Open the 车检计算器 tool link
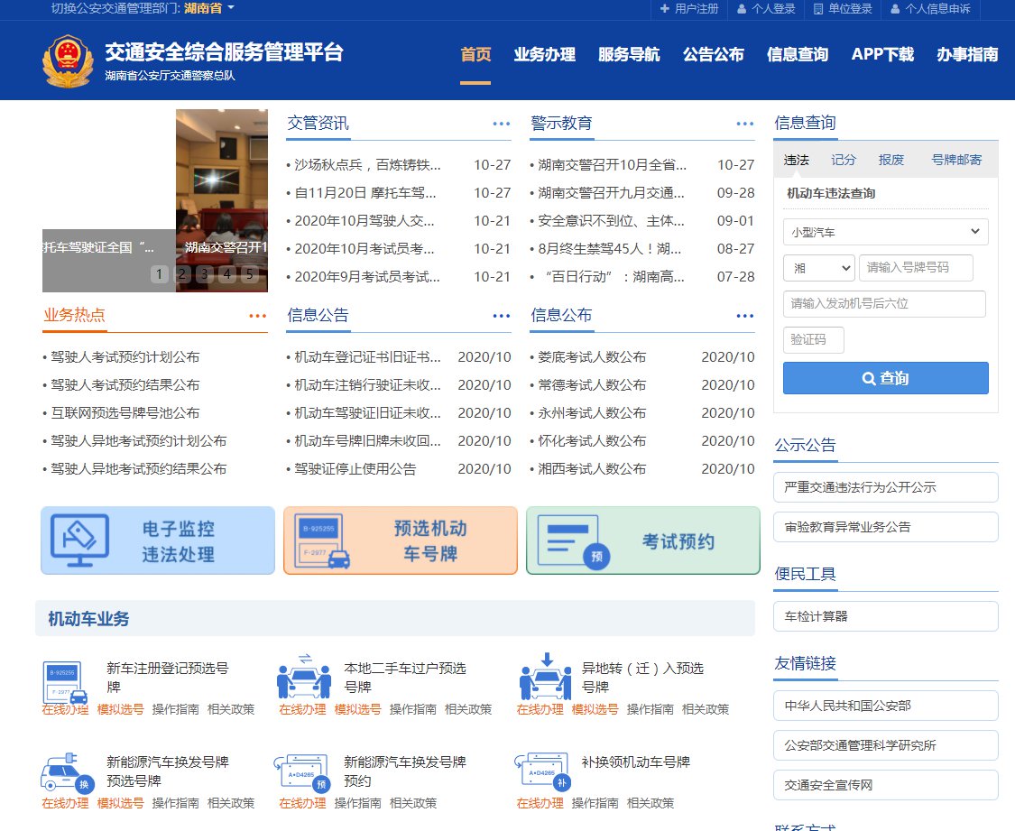Viewport: 1015px width, 831px height. pos(885,616)
